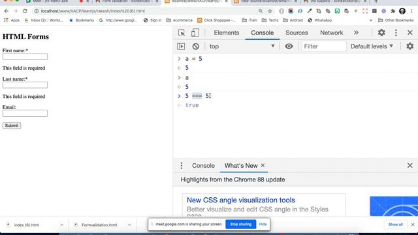Image resolution: width=418 pixels, height=235 pixels.
Task: Create a live expression with eye icon
Action: [289, 46]
